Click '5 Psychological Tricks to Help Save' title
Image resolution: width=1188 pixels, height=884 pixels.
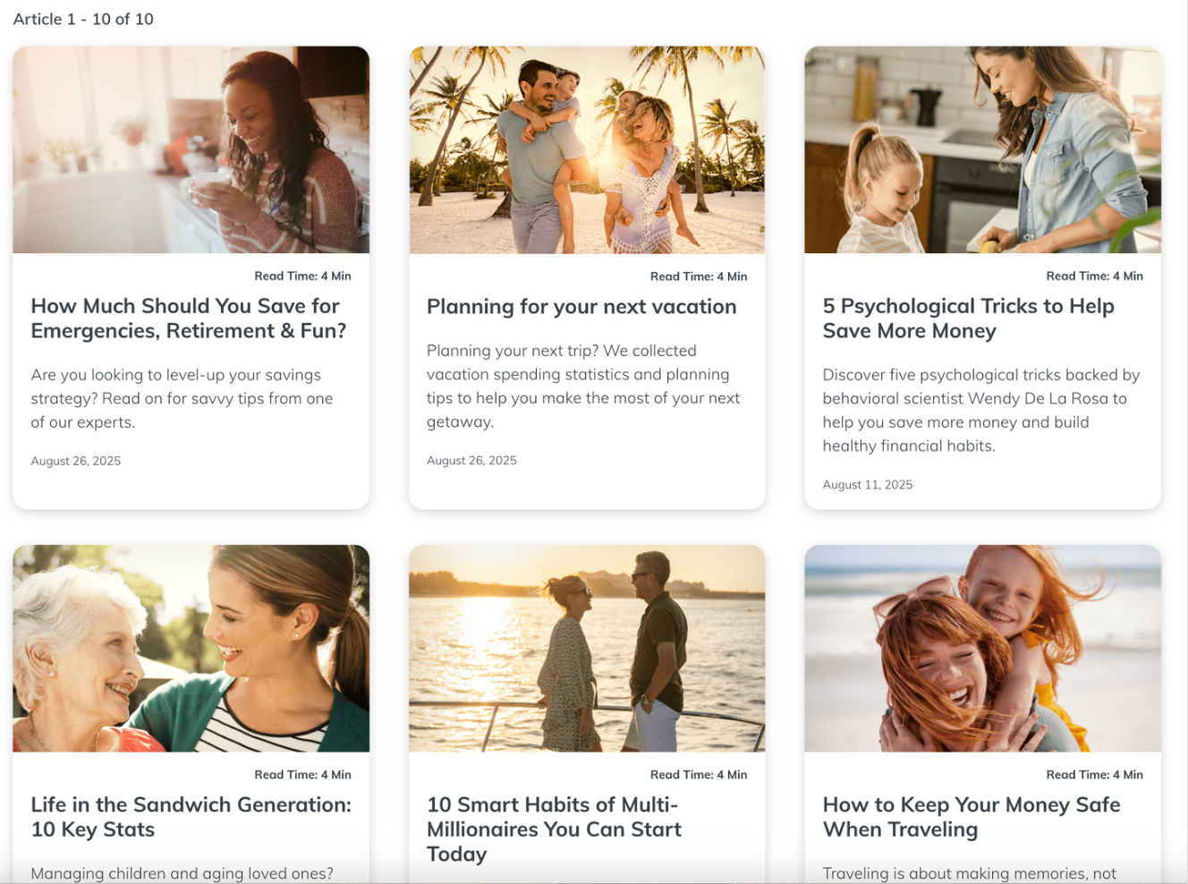[x=968, y=319]
